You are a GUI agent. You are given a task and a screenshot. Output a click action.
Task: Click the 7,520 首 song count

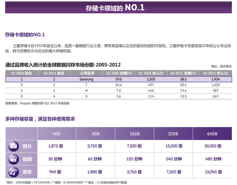click(174, 172)
